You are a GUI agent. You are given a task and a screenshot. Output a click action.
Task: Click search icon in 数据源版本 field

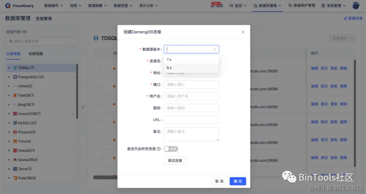point(214,49)
